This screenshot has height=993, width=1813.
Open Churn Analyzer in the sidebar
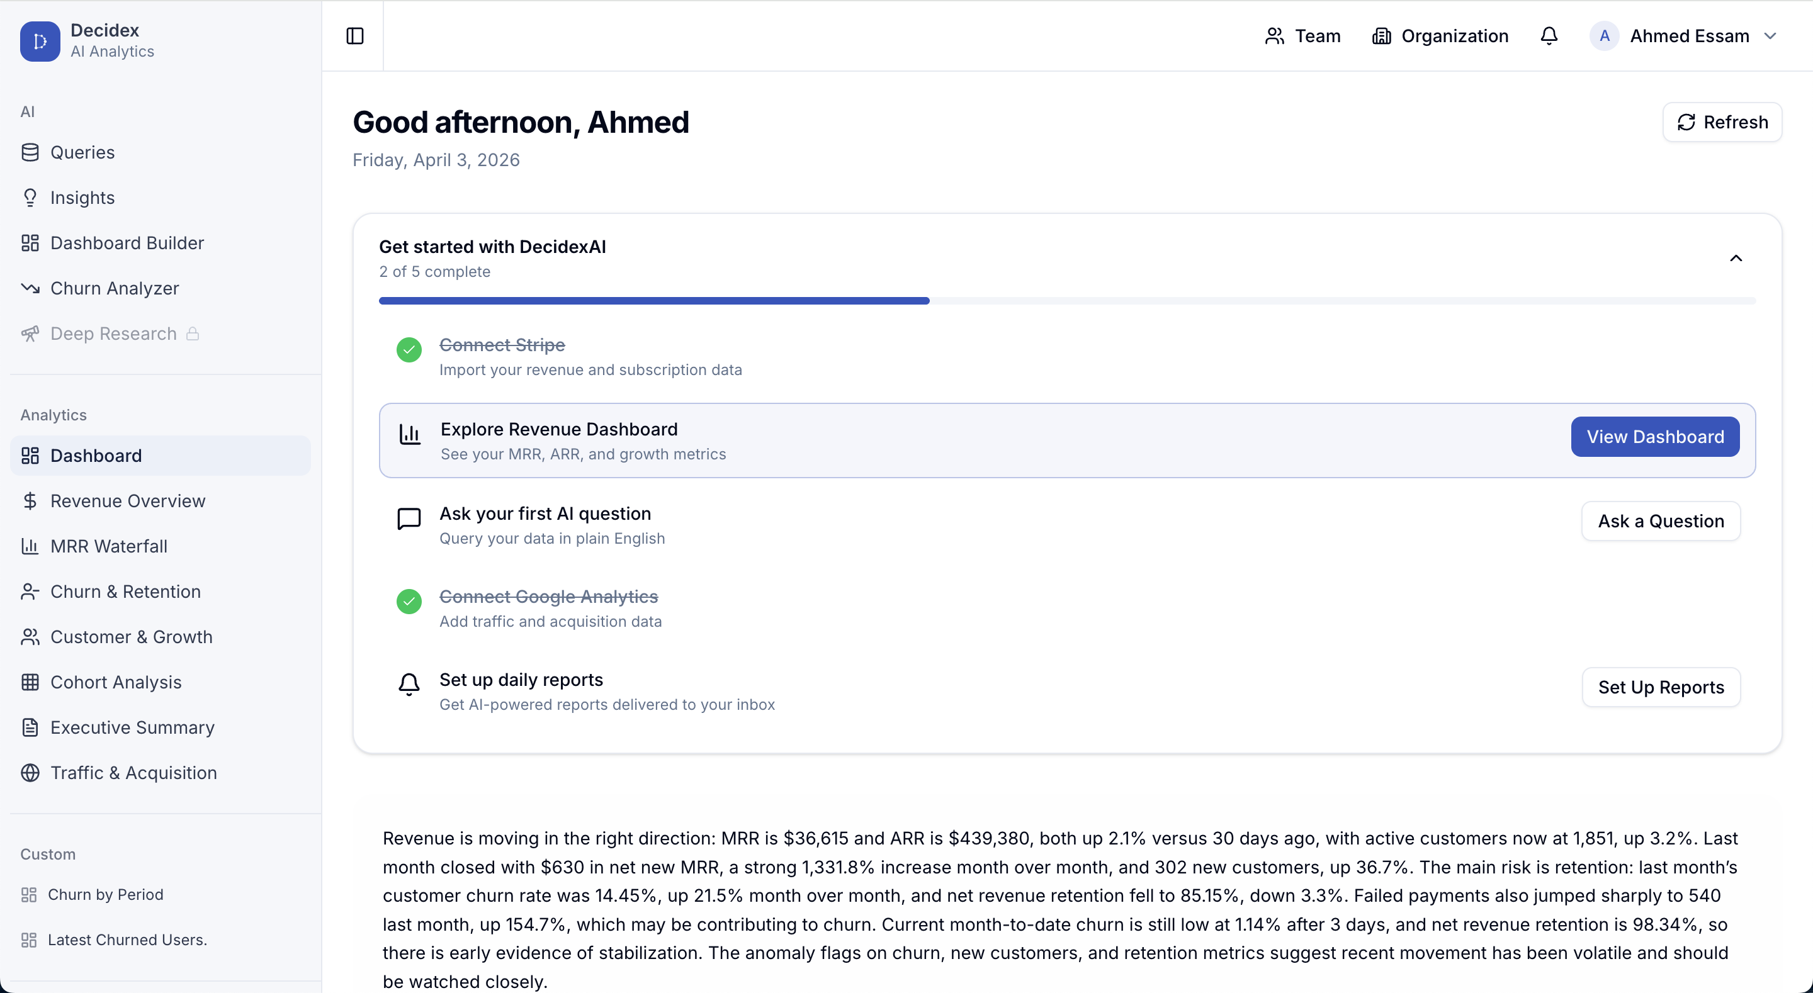115,289
